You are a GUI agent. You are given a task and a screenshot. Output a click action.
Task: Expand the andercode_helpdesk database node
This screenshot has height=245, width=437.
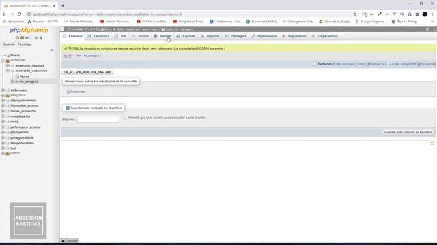point(8,65)
